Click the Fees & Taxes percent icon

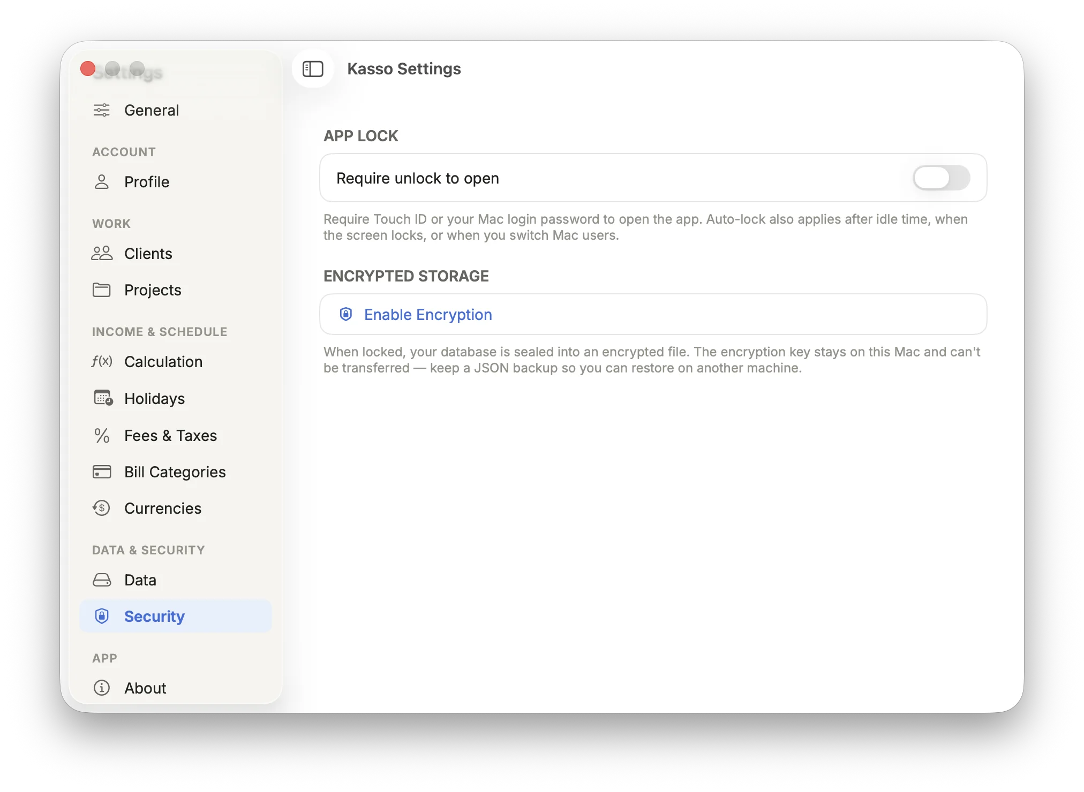[102, 436]
